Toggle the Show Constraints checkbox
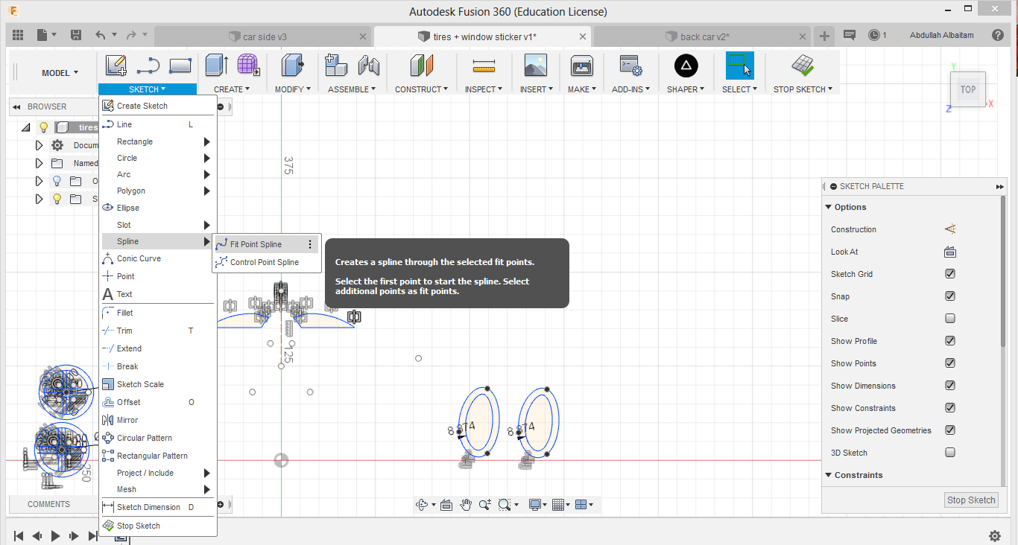Image resolution: width=1018 pixels, height=545 pixels. point(950,408)
